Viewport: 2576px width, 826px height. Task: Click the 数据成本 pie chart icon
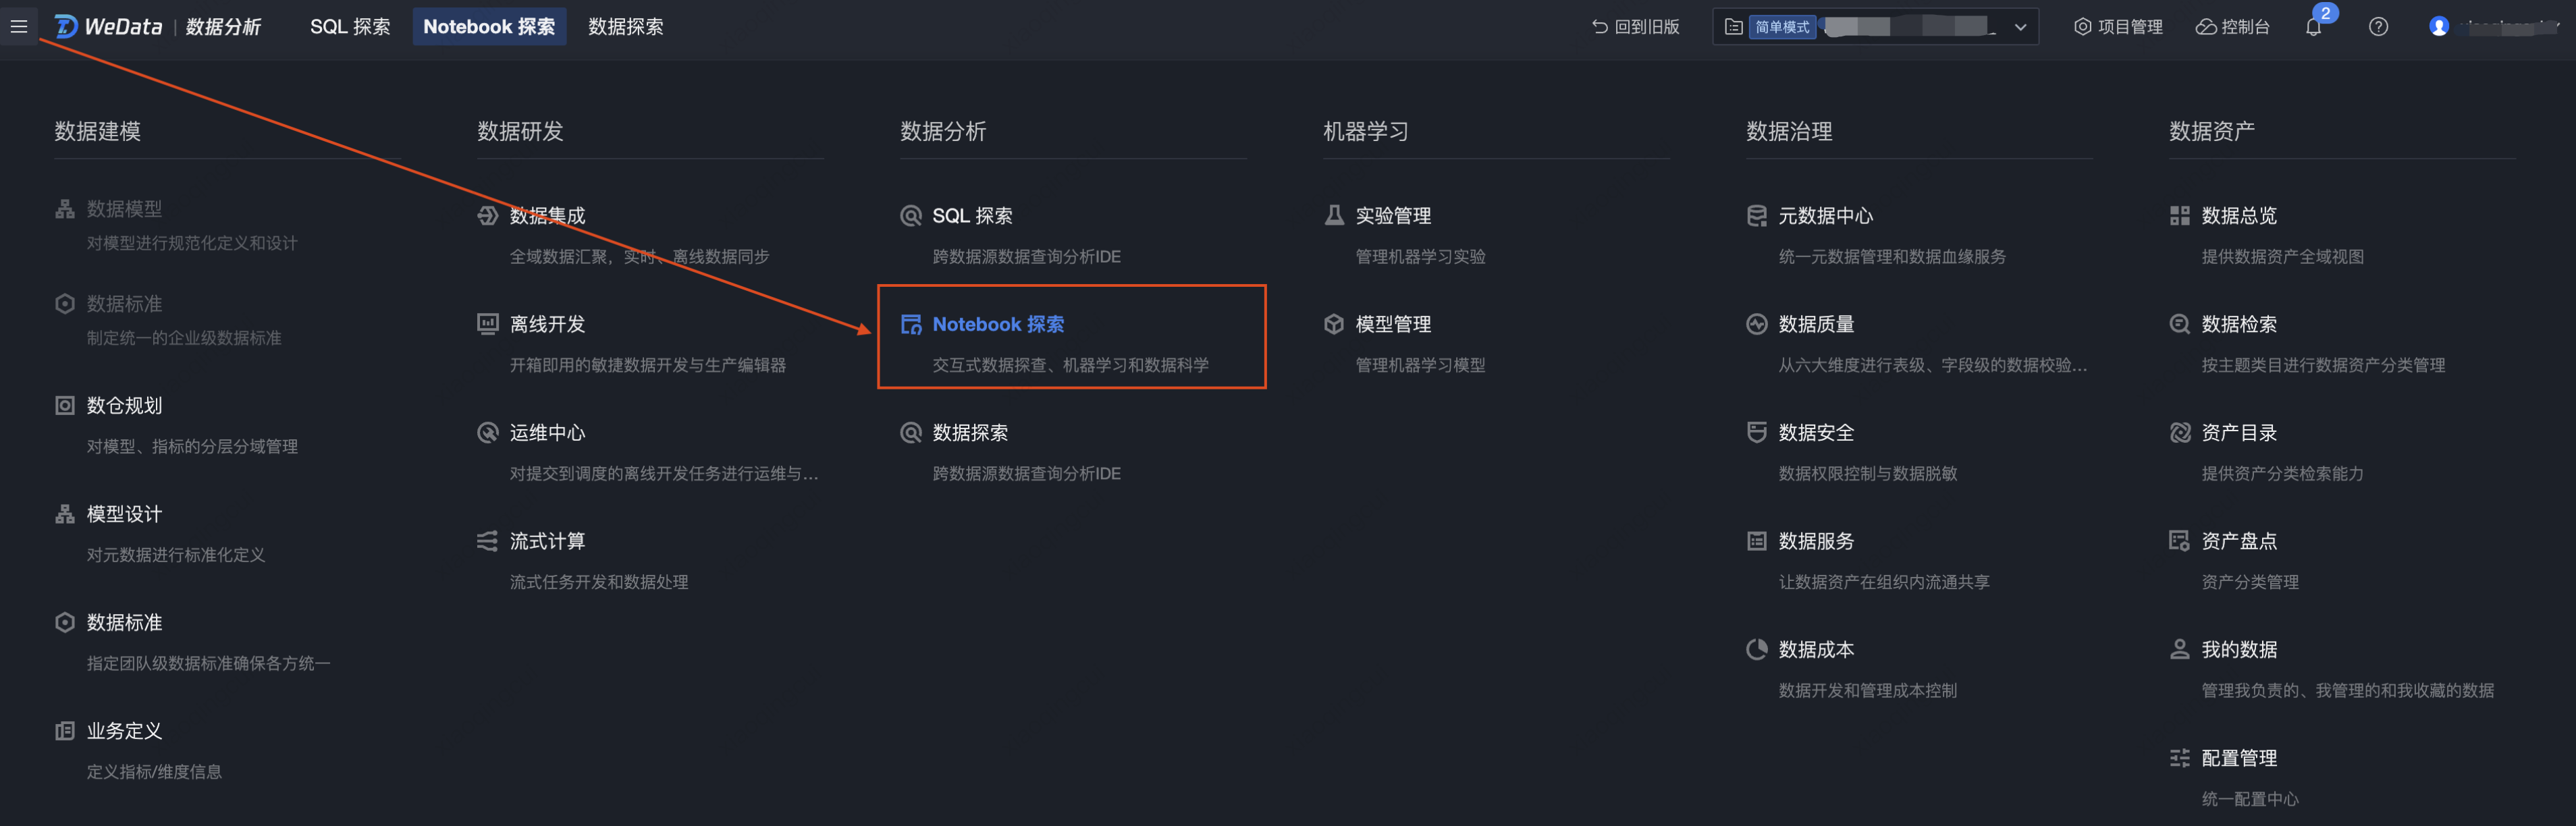point(1756,650)
